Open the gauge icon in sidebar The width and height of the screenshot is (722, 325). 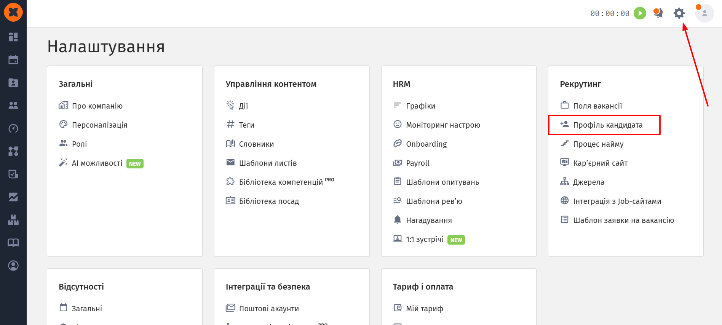click(x=13, y=128)
